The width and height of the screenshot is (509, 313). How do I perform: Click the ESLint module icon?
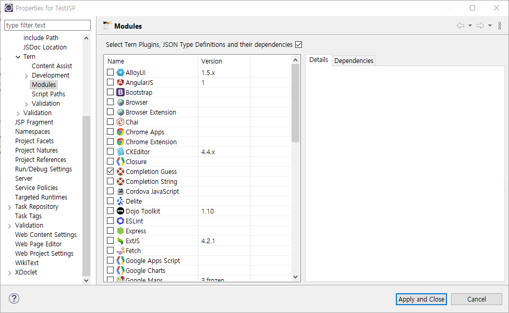coord(120,221)
